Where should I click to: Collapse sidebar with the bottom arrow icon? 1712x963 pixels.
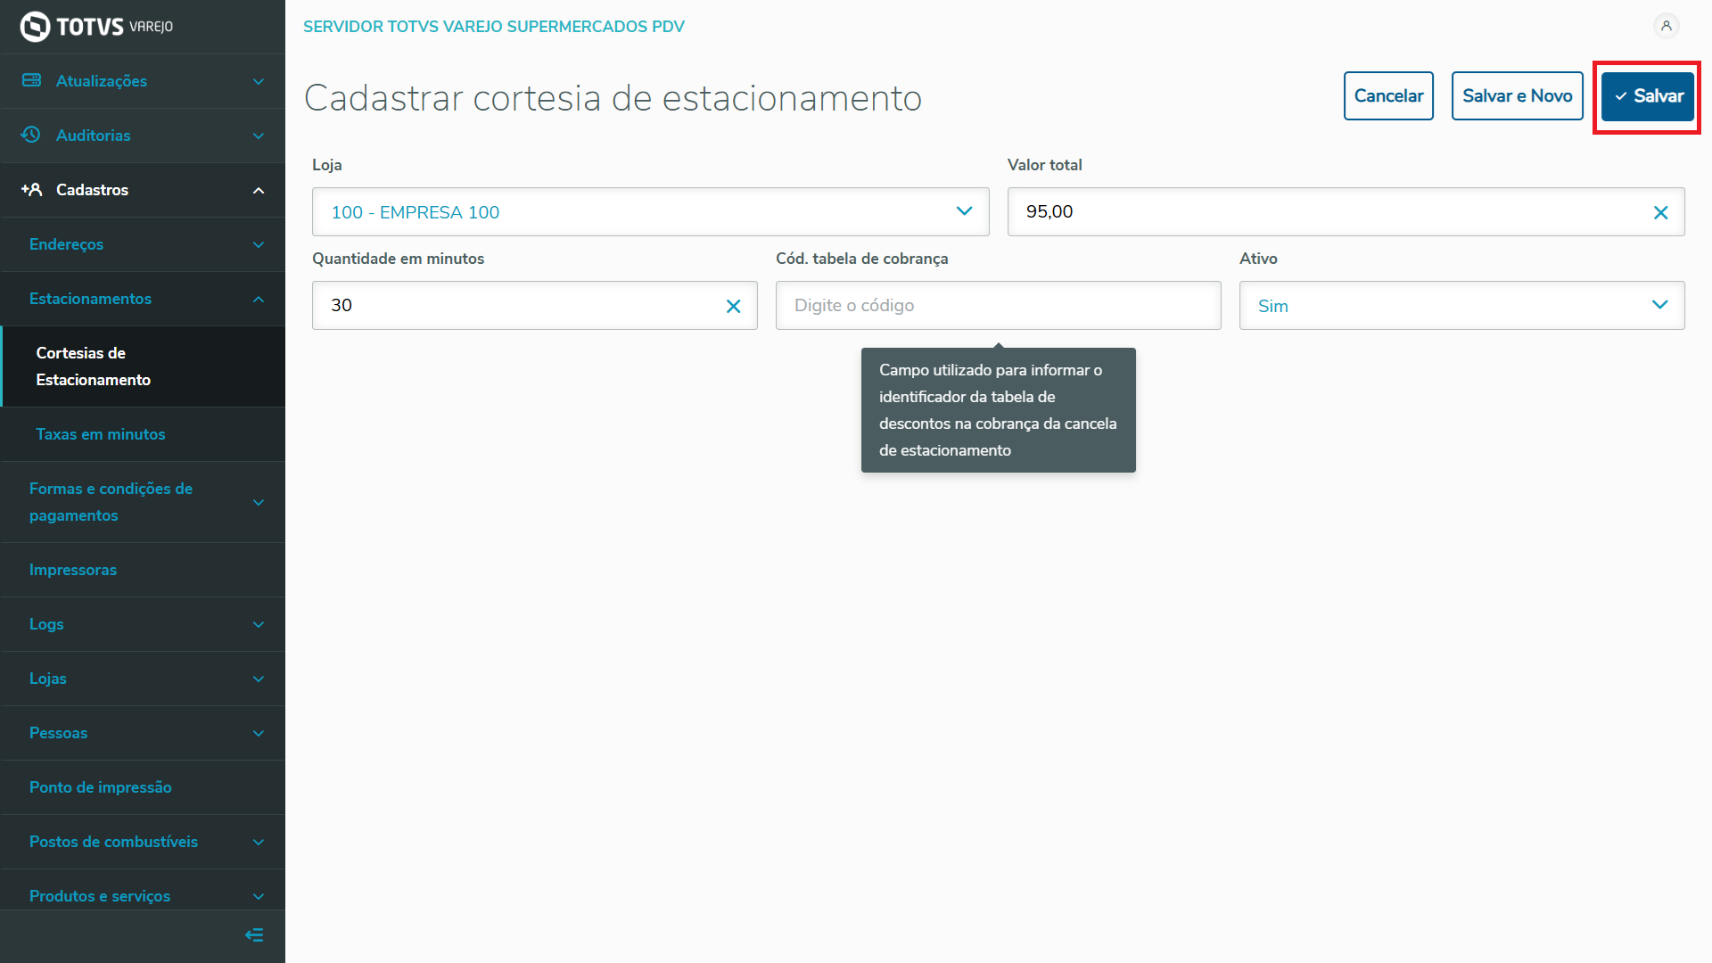(254, 934)
